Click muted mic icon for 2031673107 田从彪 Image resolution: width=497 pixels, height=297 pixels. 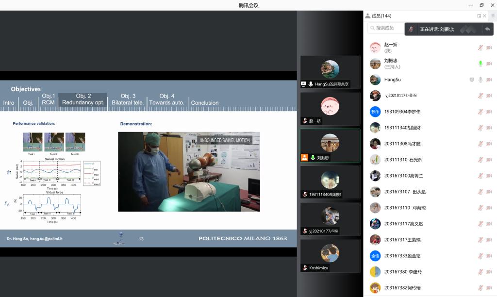[480, 192]
